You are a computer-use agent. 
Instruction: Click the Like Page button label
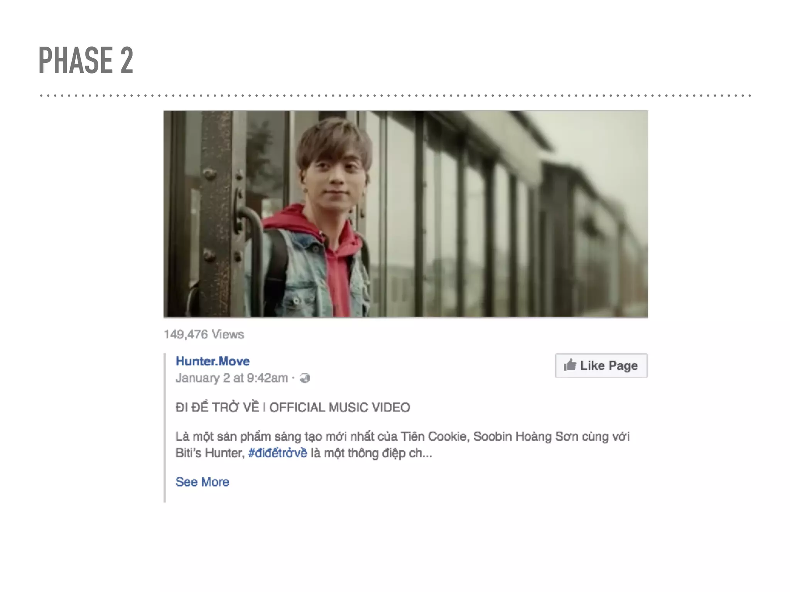pyautogui.click(x=609, y=365)
